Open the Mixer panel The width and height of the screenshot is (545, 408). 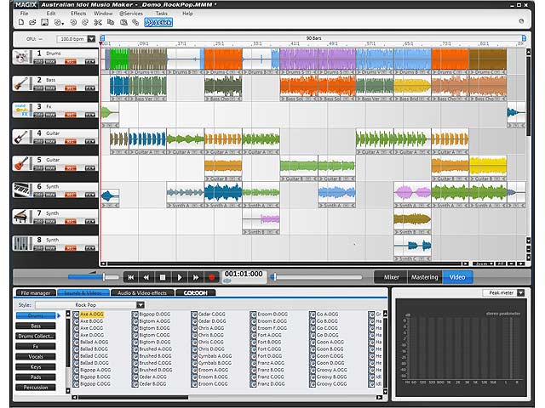(391, 277)
